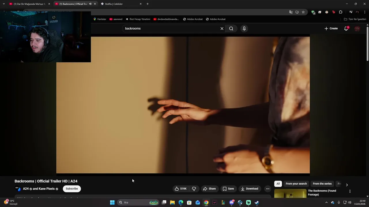Open the red Tp extension
Image resolution: width=369 pixels, height=207 pixels.
tap(334, 12)
